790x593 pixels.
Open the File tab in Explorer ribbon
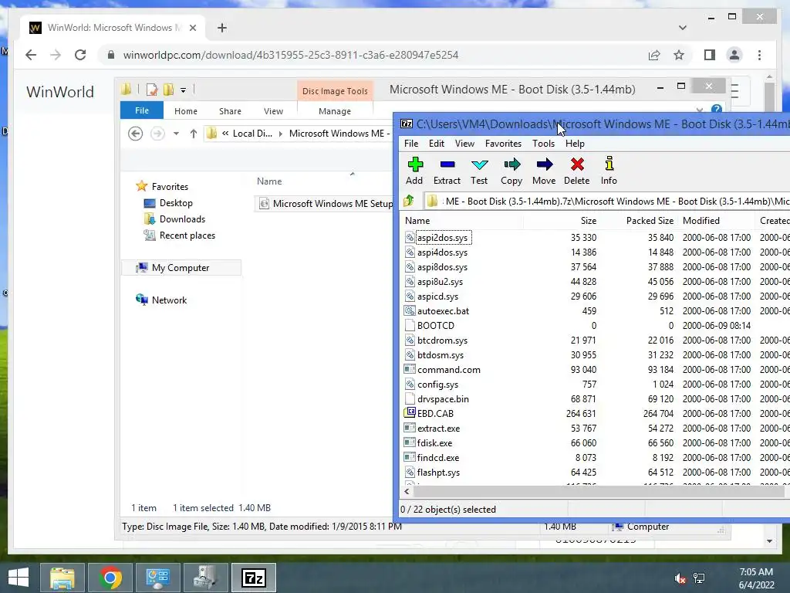pyautogui.click(x=142, y=110)
